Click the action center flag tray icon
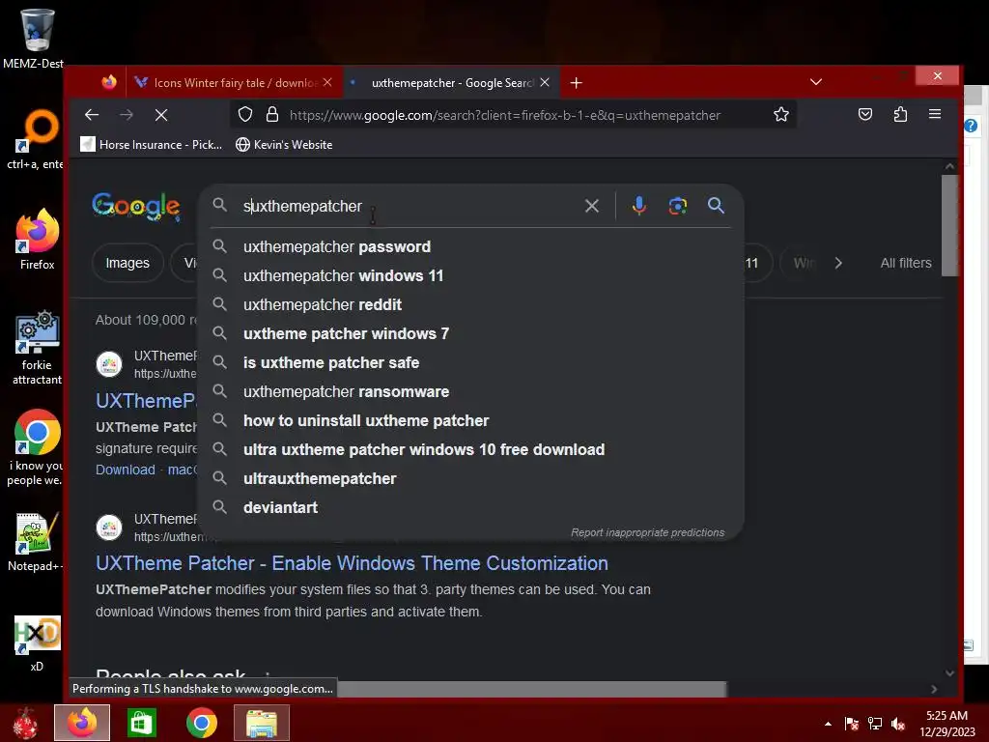Viewport: 989px width, 742px height. [851, 724]
